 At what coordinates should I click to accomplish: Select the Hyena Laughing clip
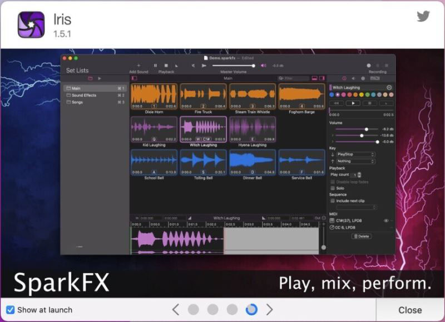tap(253, 129)
